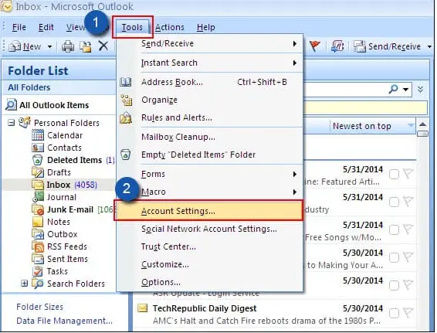Click the Empty Deleted Items bin icon
The height and width of the screenshot is (333, 437).
click(x=125, y=155)
